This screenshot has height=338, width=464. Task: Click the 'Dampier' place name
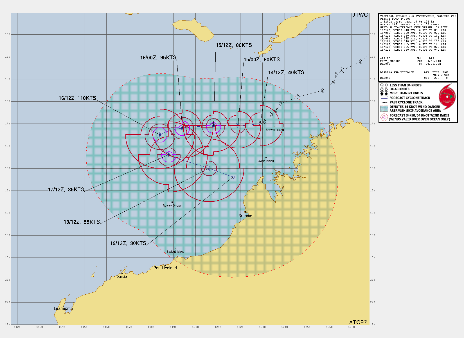122,277
